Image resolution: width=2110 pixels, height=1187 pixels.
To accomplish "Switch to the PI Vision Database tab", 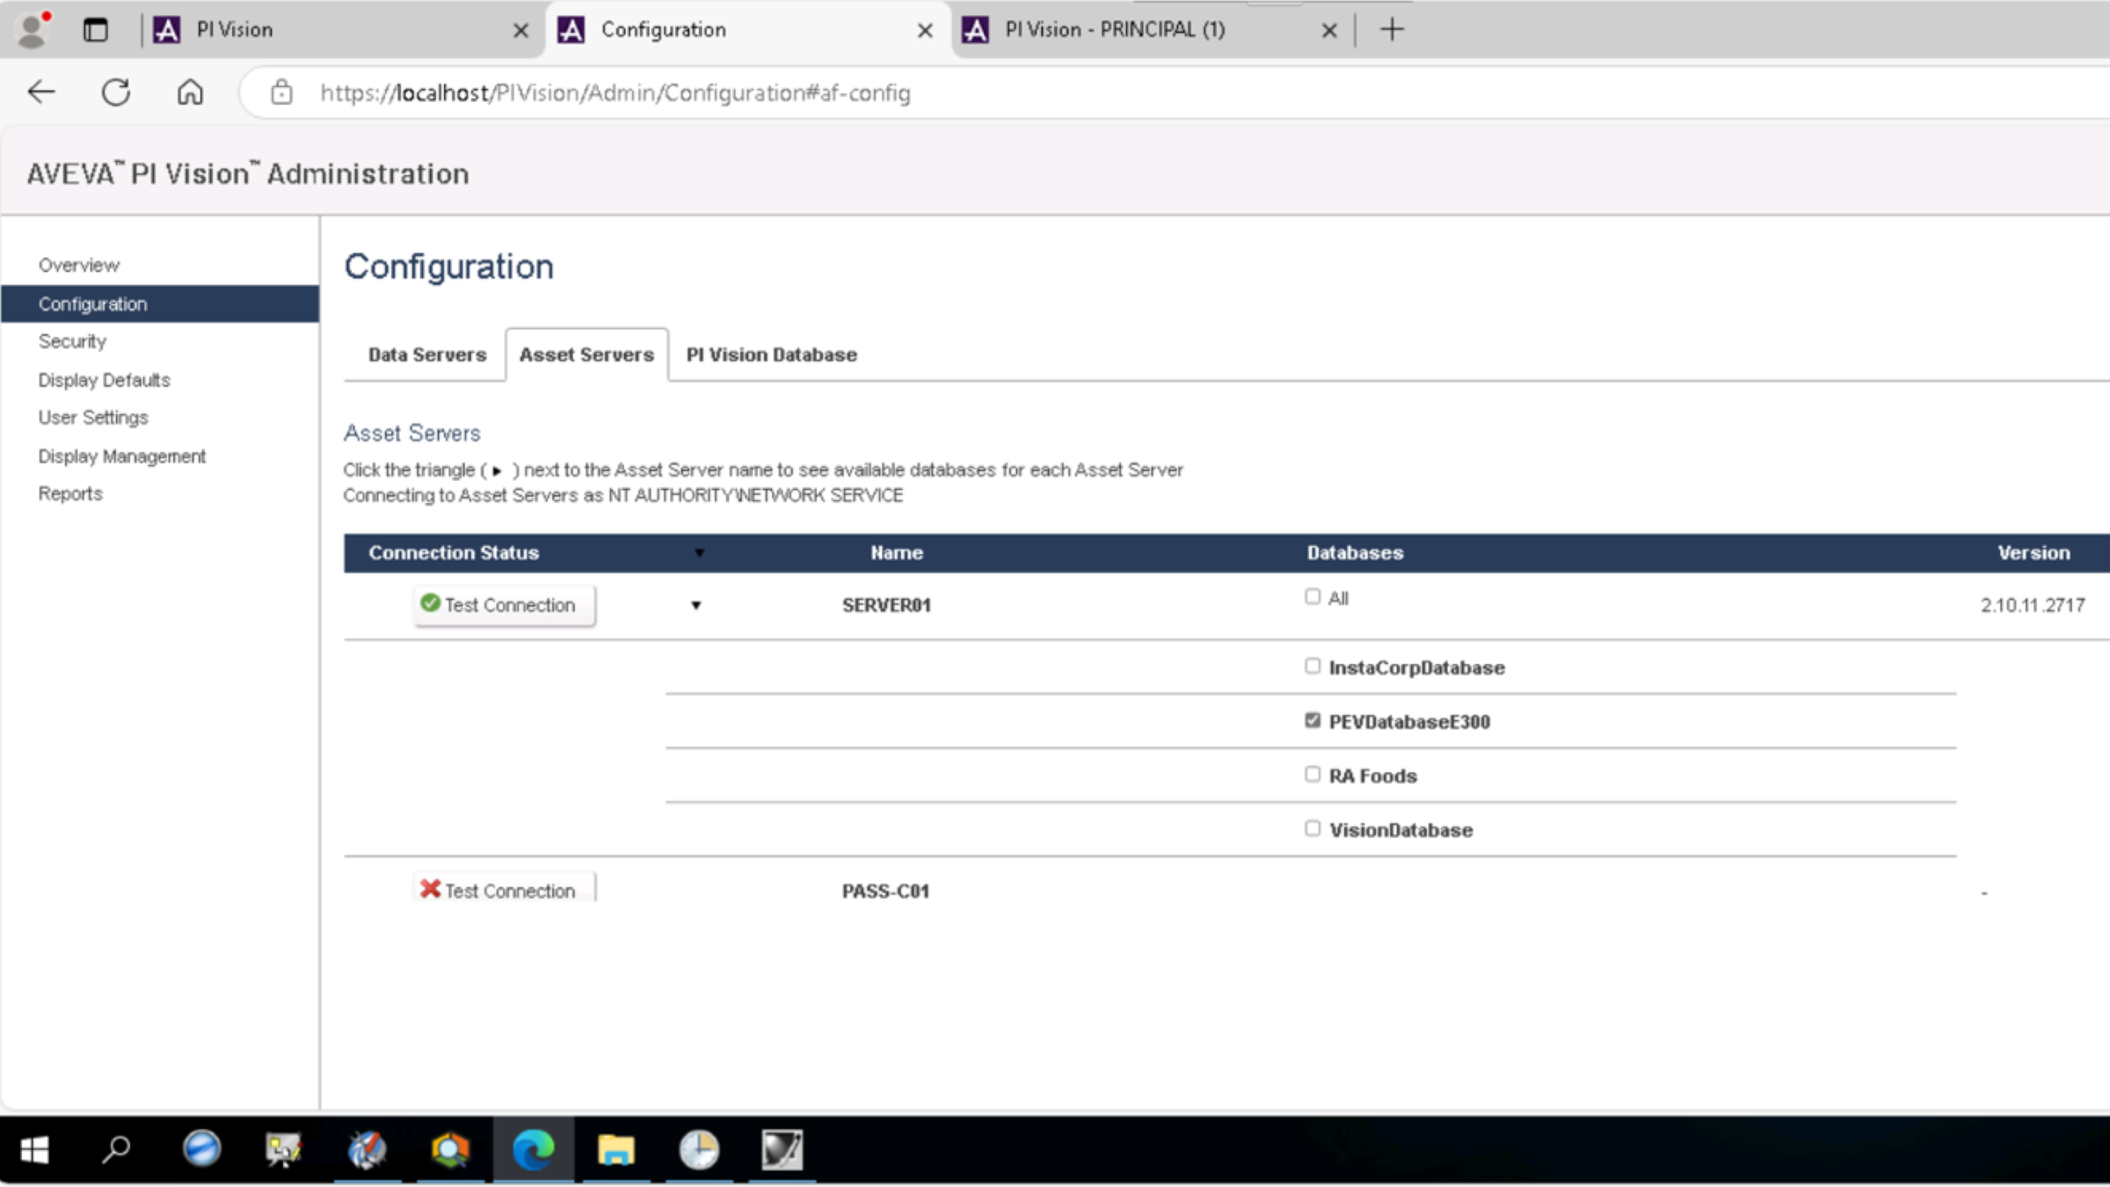I will [x=771, y=353].
